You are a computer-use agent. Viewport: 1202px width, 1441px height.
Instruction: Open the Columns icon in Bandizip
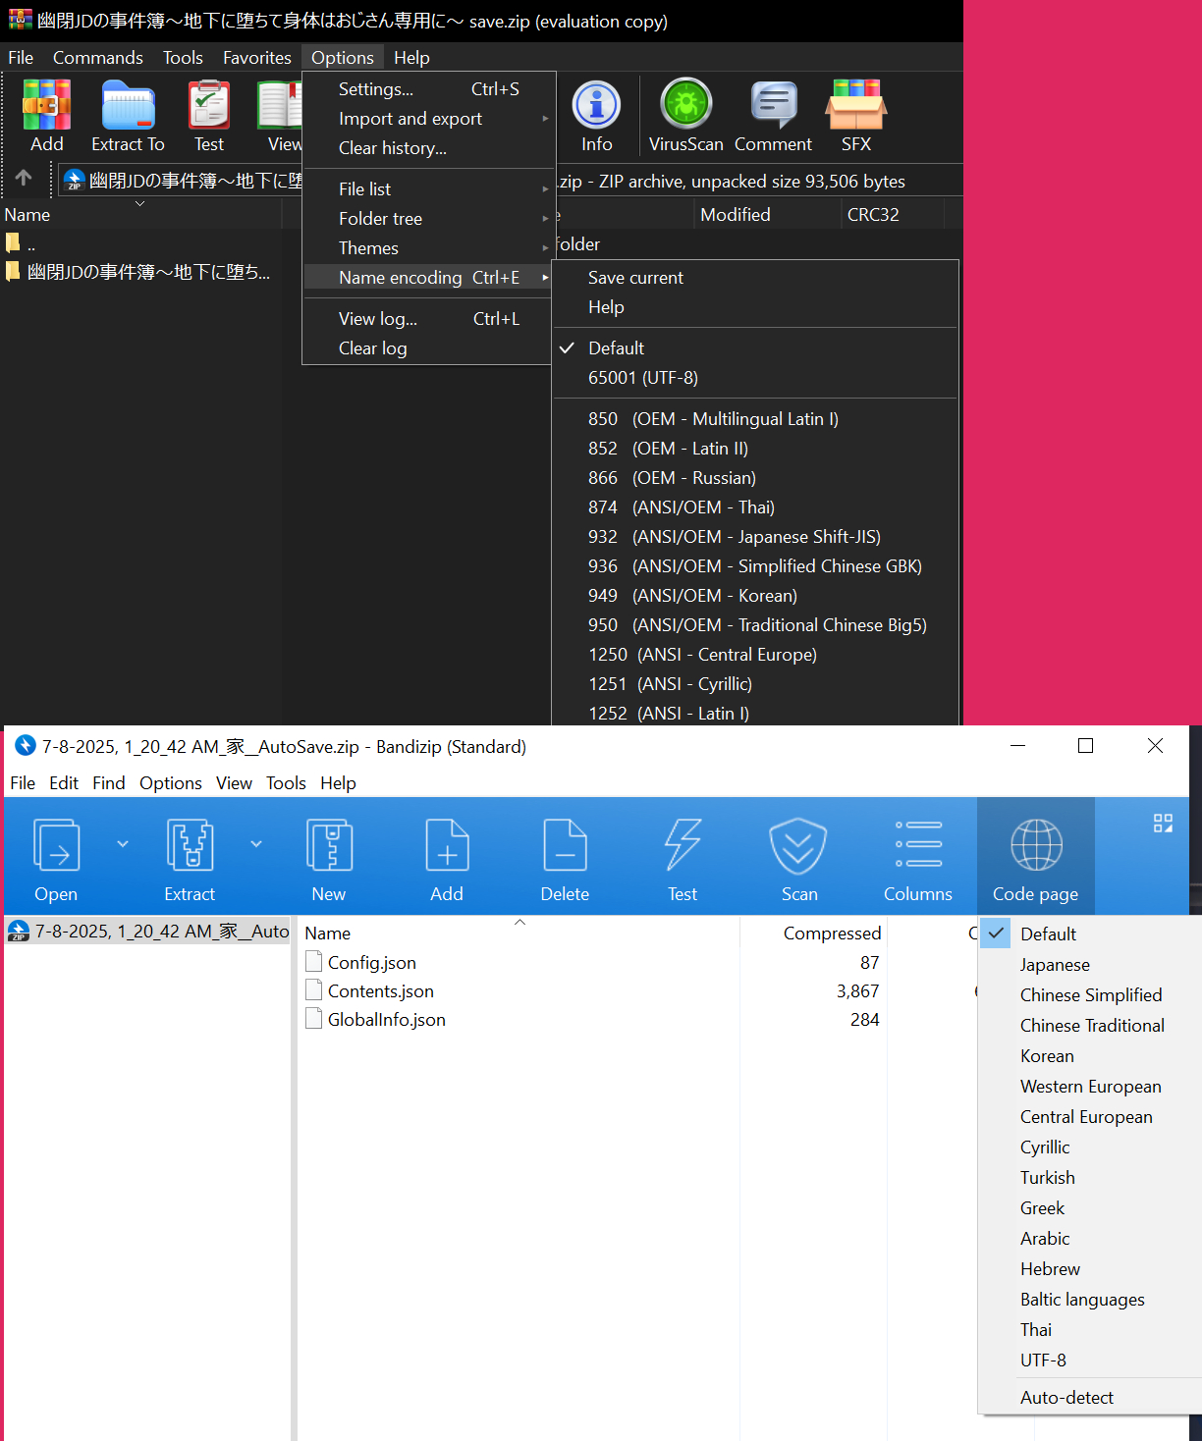click(918, 845)
